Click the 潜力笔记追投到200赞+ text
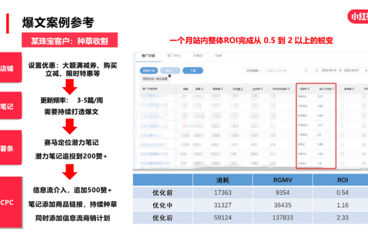This screenshot has height=232, width=368. pos(71,156)
